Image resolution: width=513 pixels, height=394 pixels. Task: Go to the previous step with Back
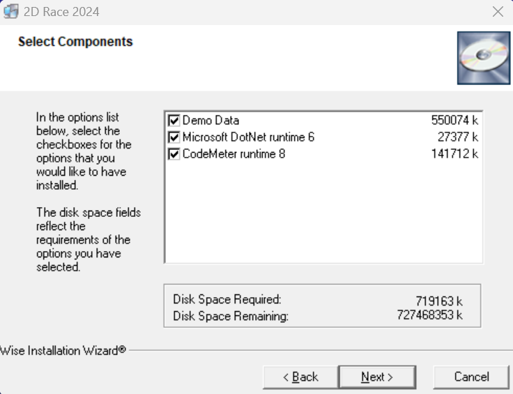point(300,377)
